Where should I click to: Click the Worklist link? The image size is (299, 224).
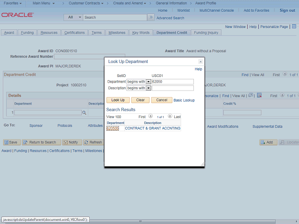[184, 10]
